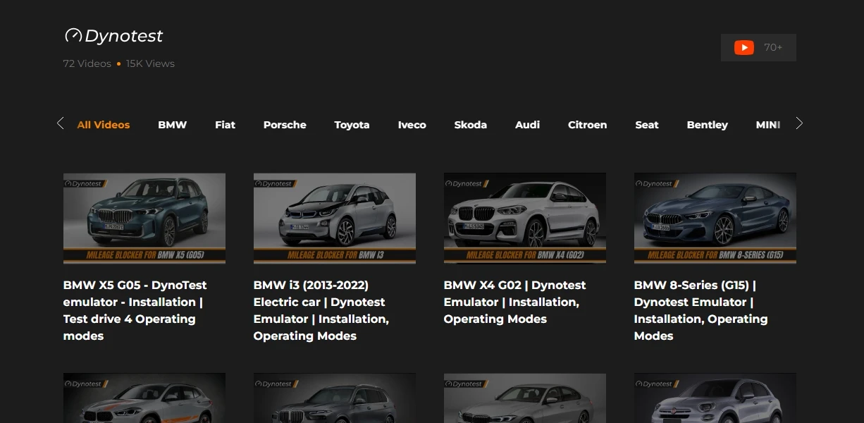Open the YouTube 70+ button
The image size is (864, 423).
tap(758, 47)
